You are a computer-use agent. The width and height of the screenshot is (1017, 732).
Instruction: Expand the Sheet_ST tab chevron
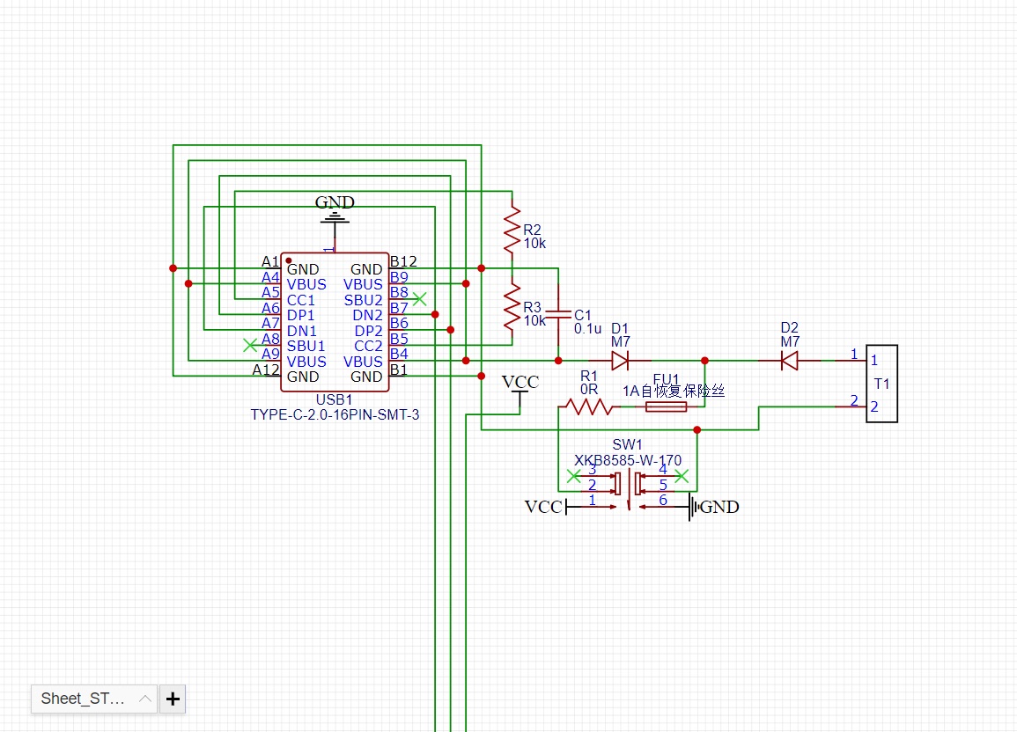pyautogui.click(x=145, y=699)
